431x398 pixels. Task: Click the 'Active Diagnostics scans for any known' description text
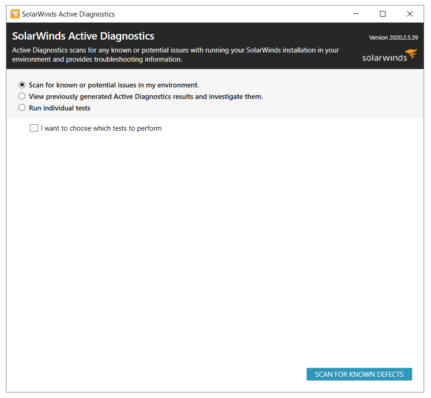click(x=175, y=55)
